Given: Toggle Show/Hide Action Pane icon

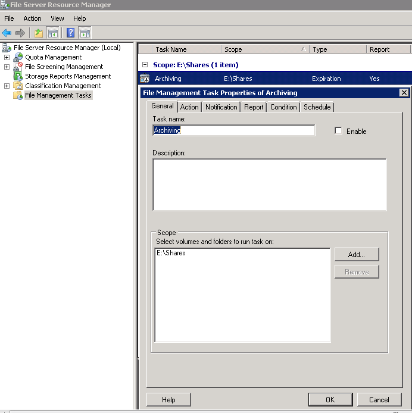Looking at the screenshot, I should point(85,33).
